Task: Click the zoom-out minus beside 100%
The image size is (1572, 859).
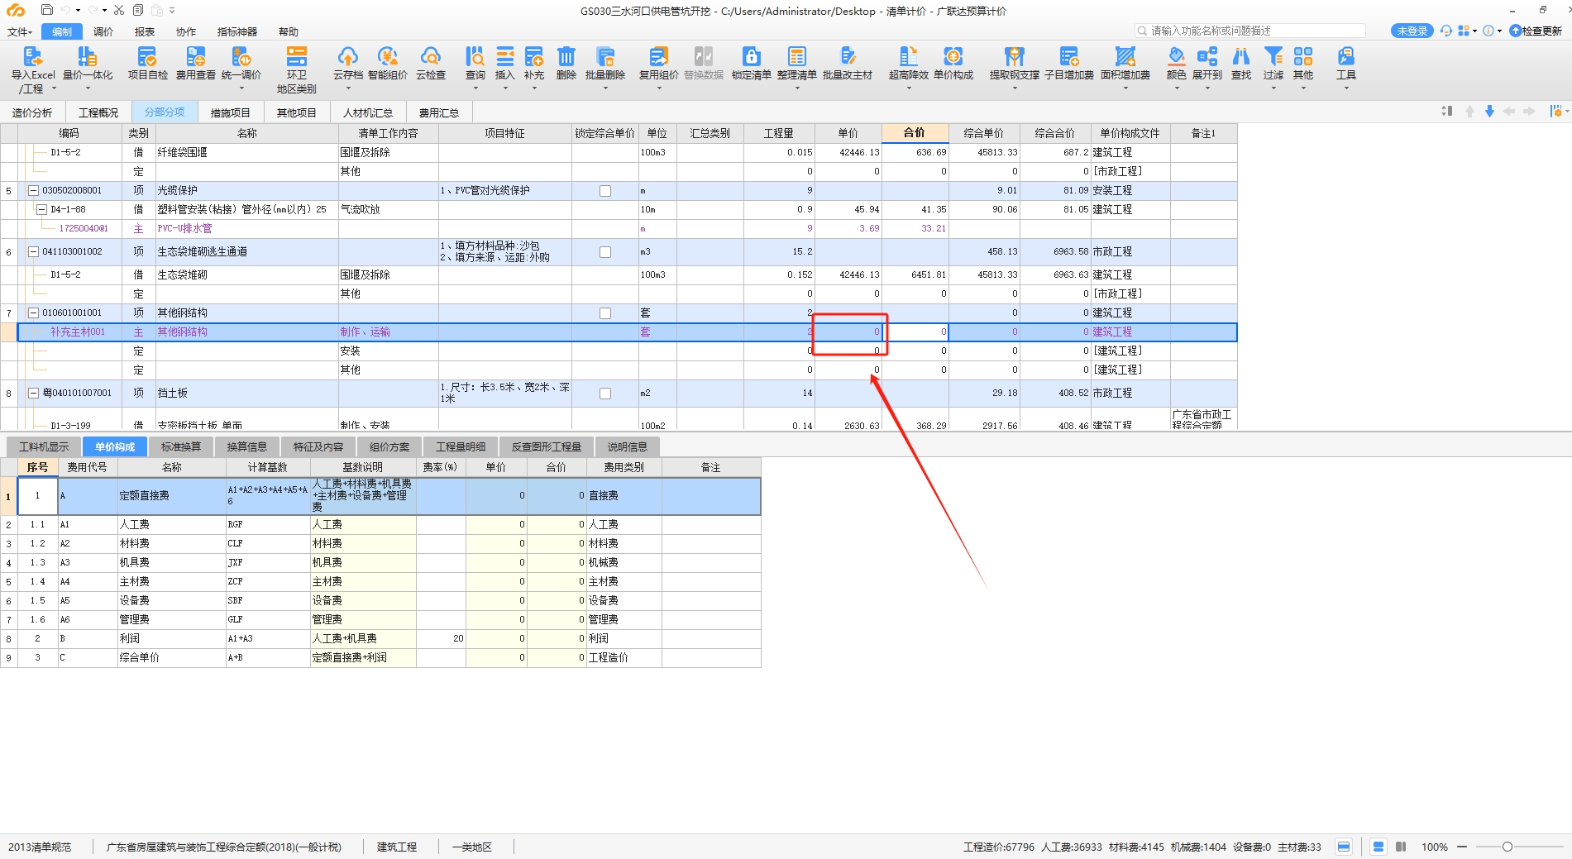Action: [1462, 847]
